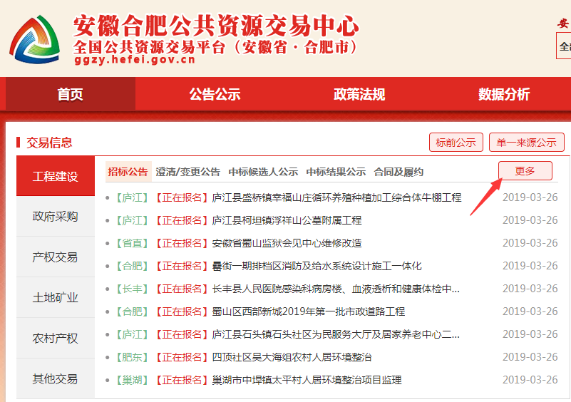Viewport: 571px width, 402px height.
Task: Open 蜀山区西部新城2019年第一批市政道路工程 link
Action: click(x=308, y=311)
